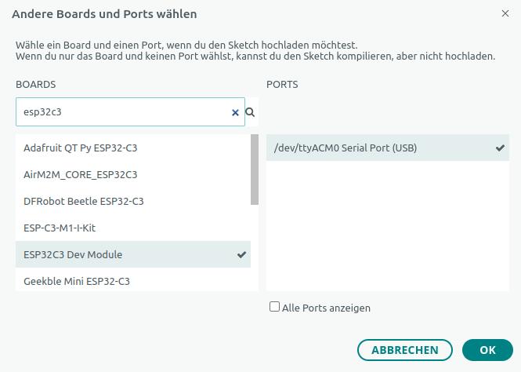
Task: Click the boards list scrollbar thumb
Action: pyautogui.click(x=254, y=169)
